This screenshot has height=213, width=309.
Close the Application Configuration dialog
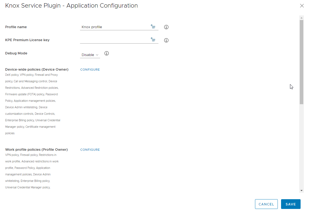(302, 6)
